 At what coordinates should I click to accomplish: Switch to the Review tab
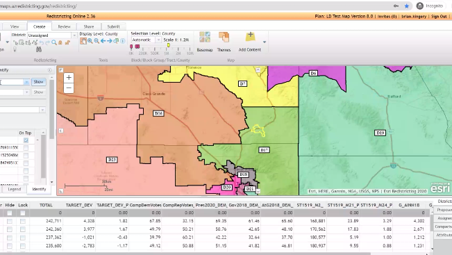tap(64, 26)
